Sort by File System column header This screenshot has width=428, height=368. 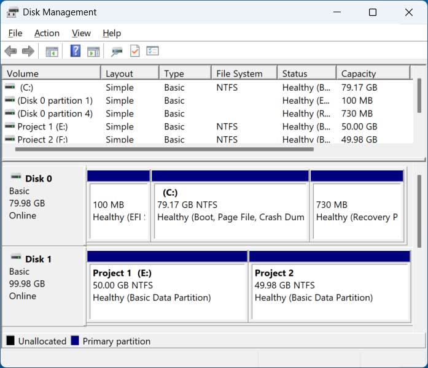tap(244, 74)
